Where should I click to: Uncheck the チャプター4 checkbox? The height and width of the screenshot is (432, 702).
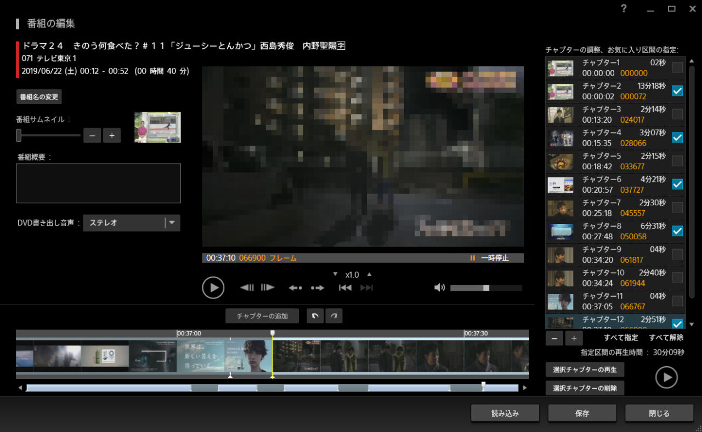[677, 137]
